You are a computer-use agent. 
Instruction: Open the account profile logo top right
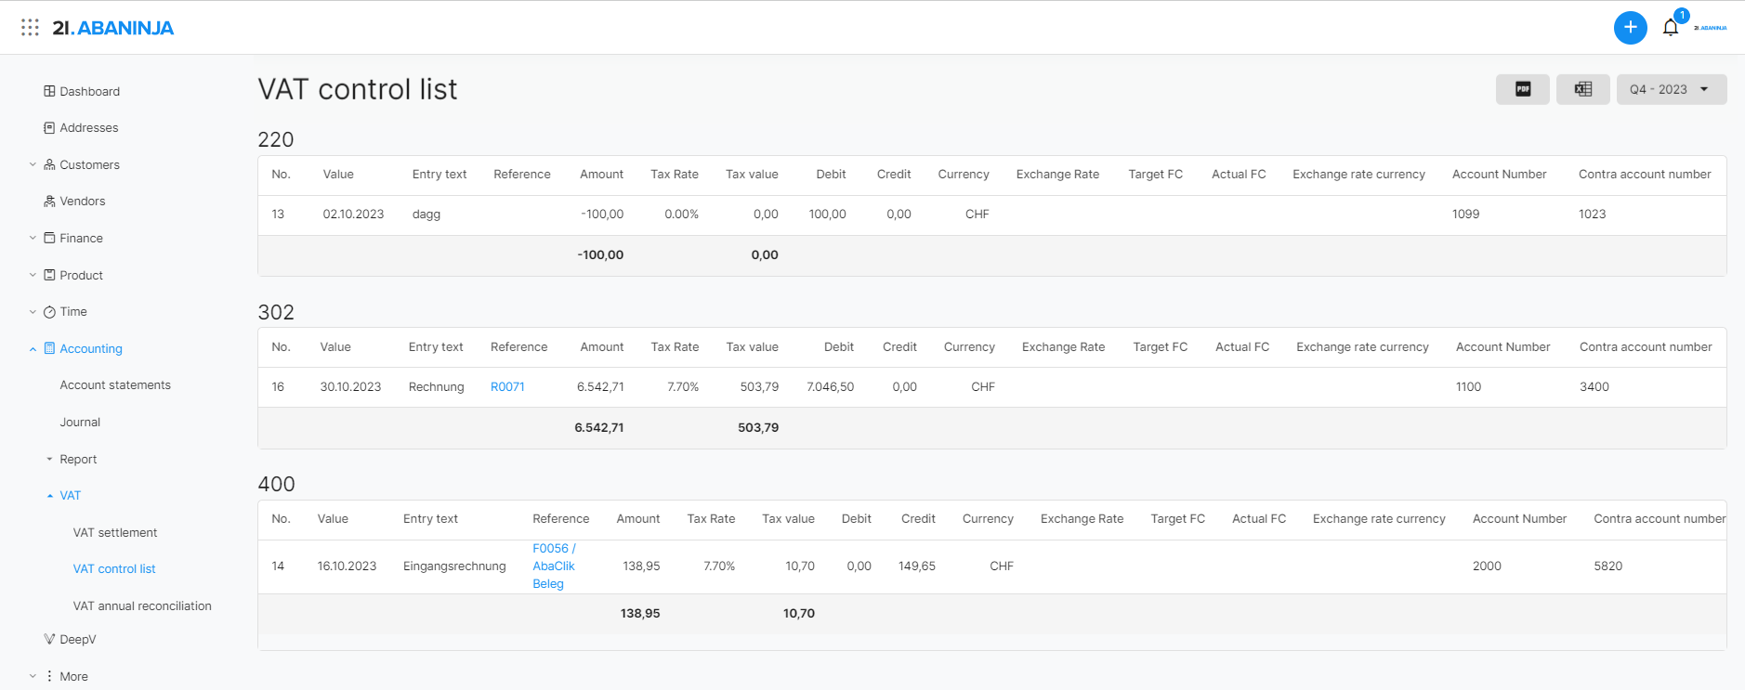(1710, 28)
